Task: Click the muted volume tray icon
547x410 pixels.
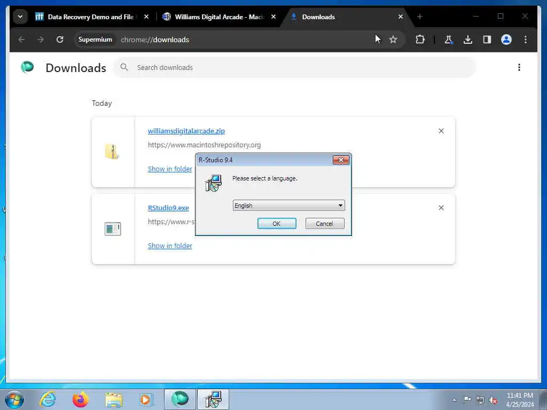Action: pyautogui.click(x=493, y=400)
